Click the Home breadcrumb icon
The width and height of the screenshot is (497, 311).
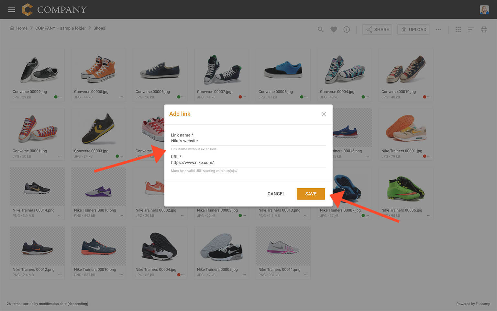click(12, 28)
